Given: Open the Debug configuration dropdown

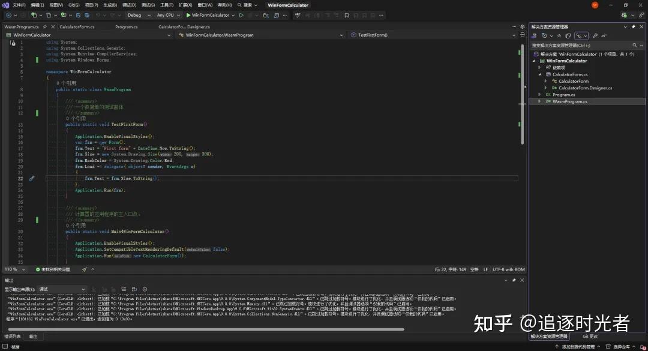Looking at the screenshot, I should (139, 15).
